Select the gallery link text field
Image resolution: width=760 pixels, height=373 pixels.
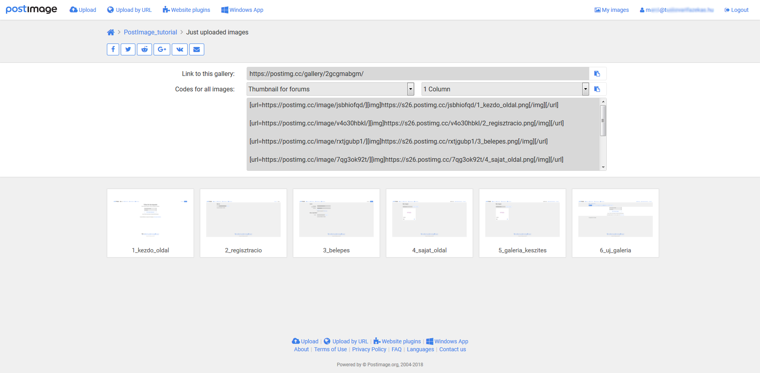pos(418,74)
